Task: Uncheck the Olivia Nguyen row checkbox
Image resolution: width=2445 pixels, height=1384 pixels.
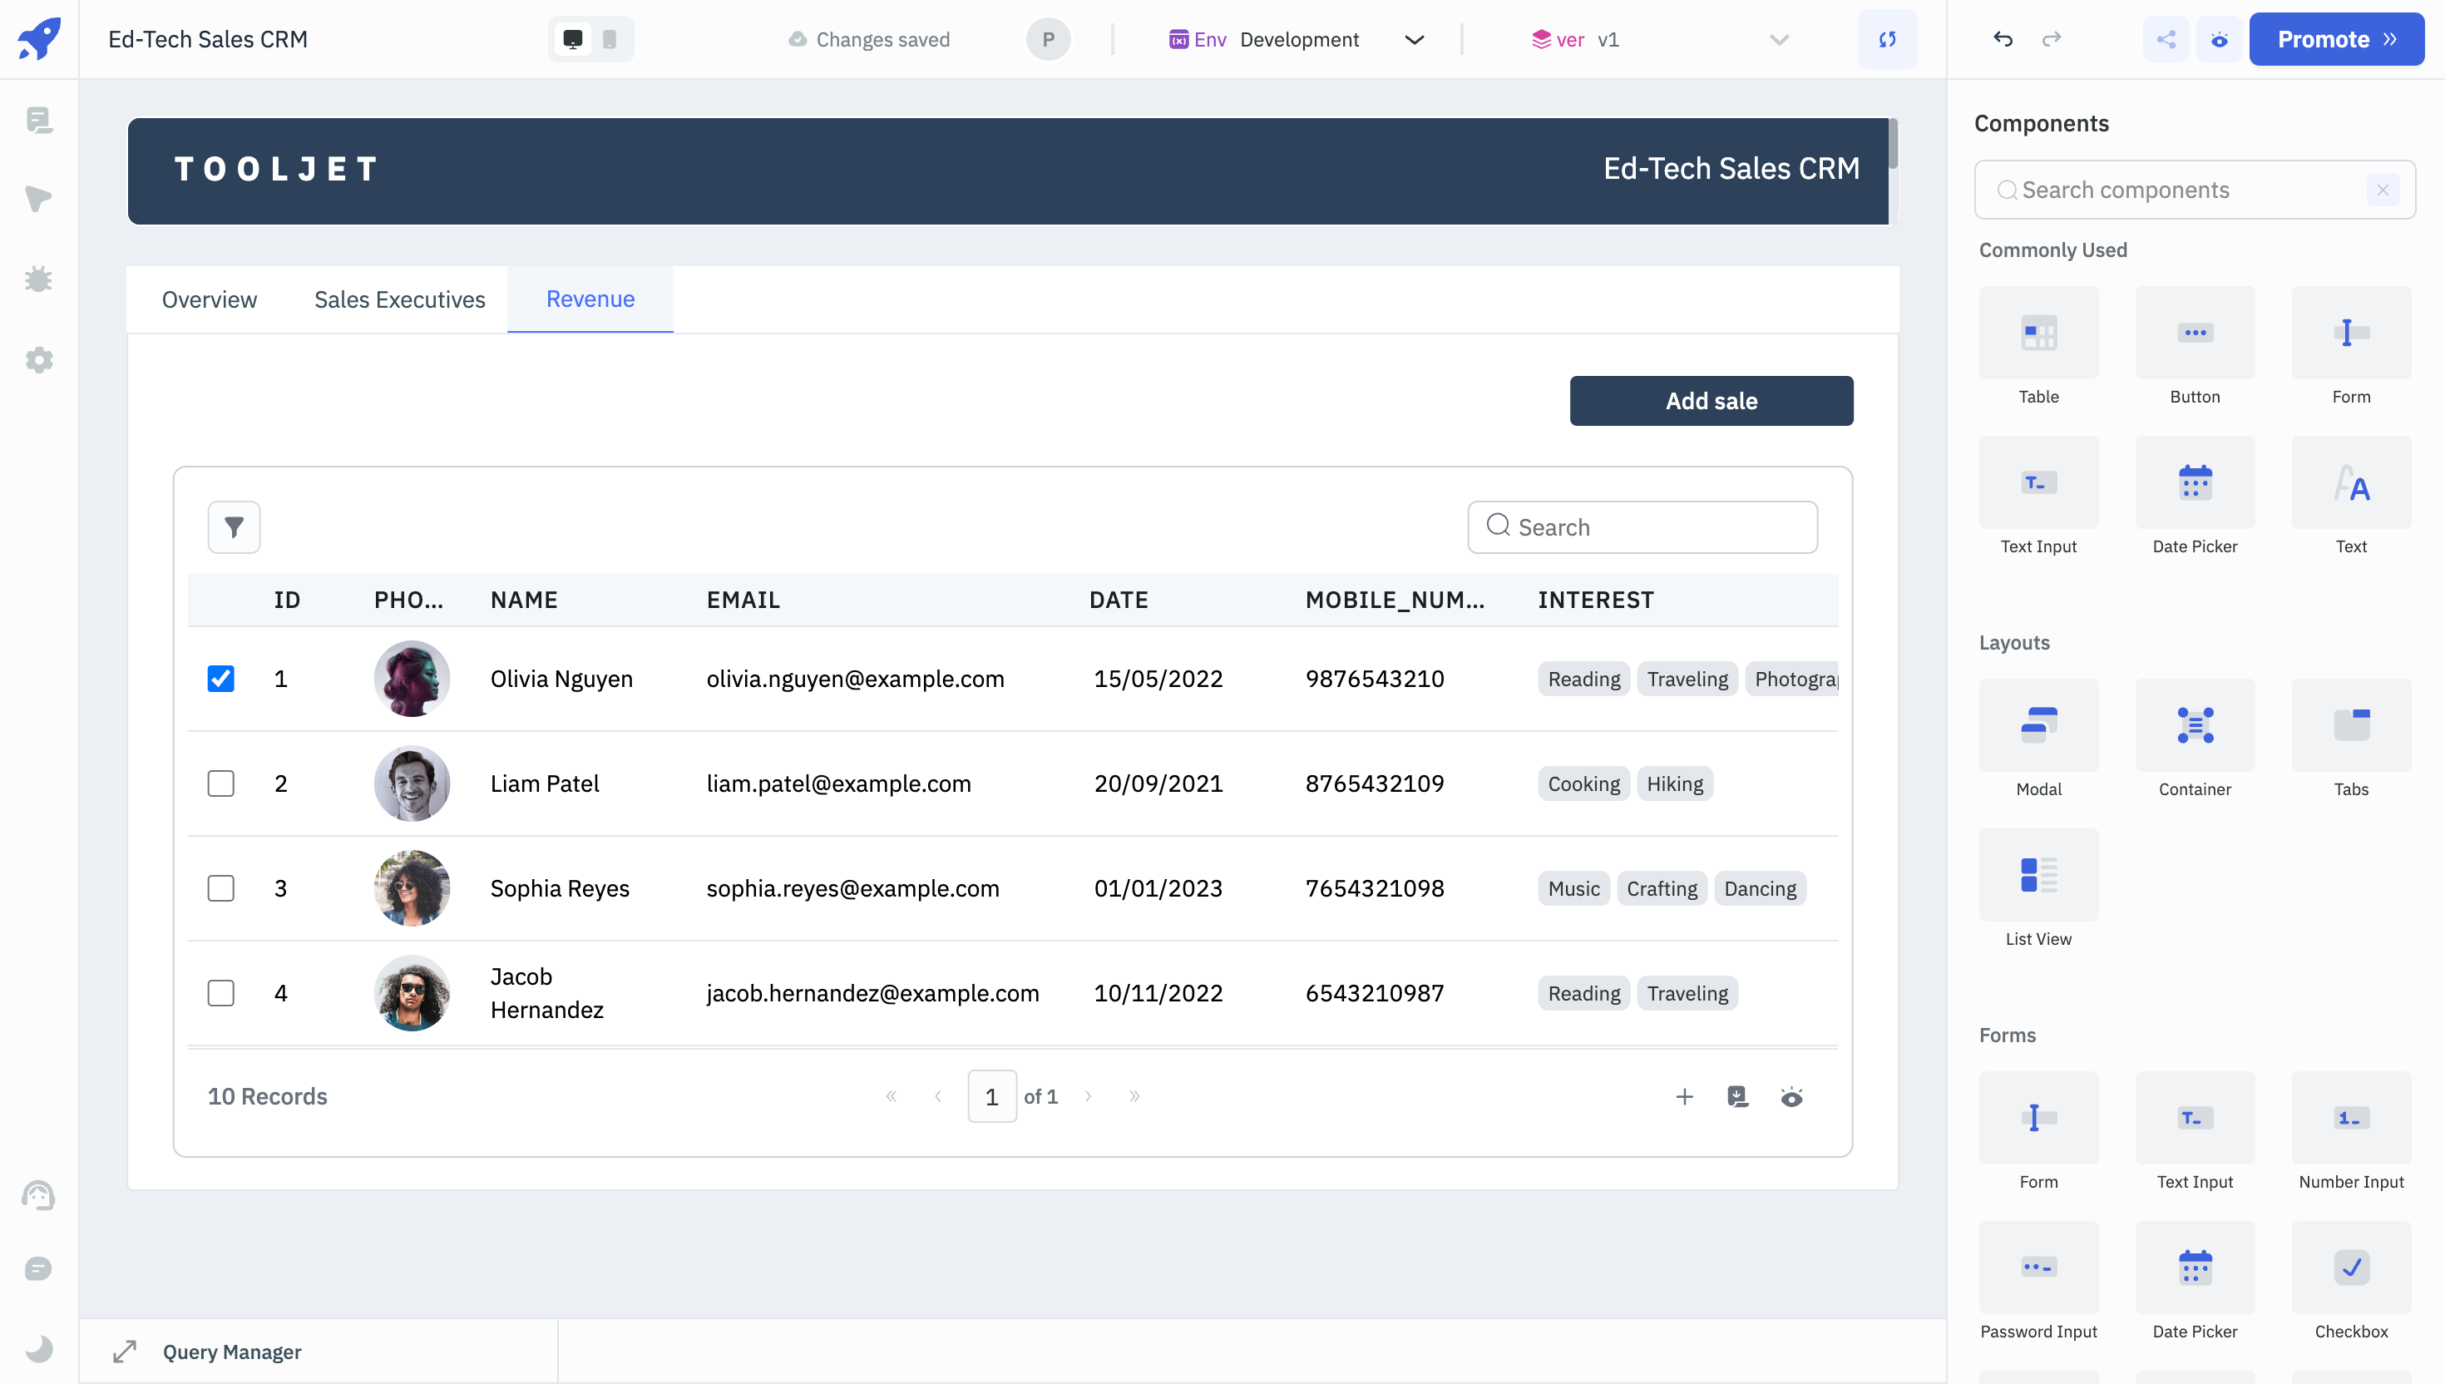Action: tap(220, 679)
